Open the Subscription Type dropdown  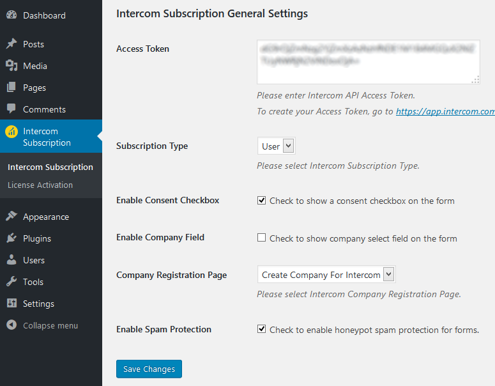tap(276, 146)
